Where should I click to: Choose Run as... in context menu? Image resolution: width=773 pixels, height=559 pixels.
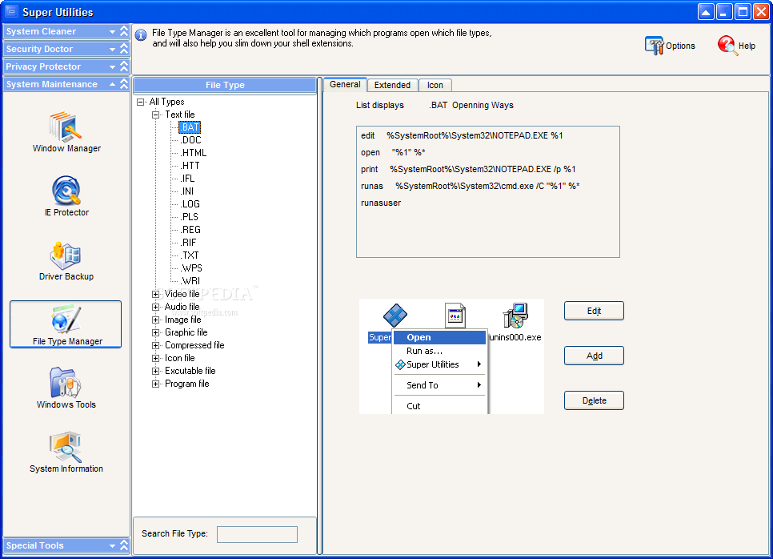(x=439, y=351)
